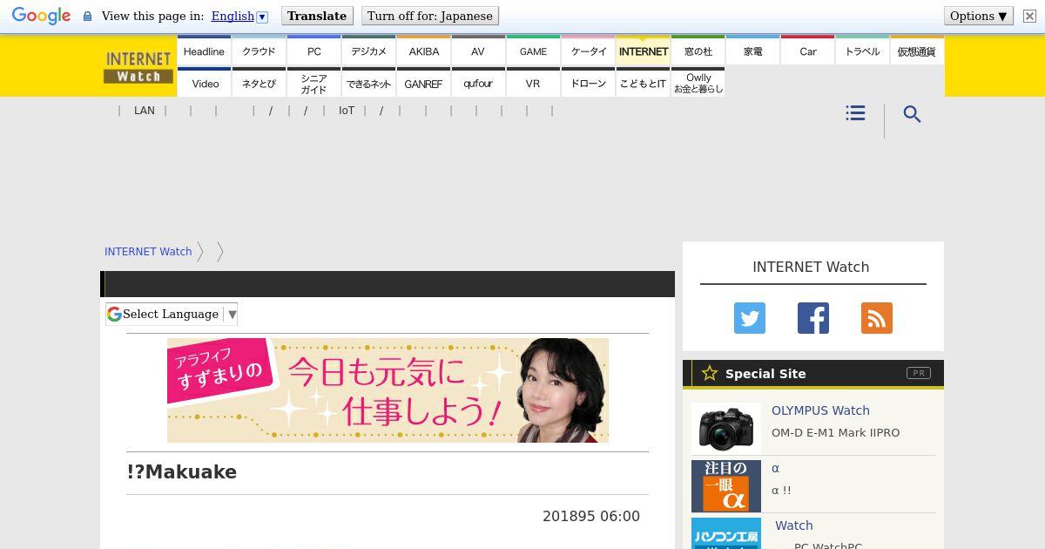Open the RSS feed icon
1045x549 pixels.
click(x=877, y=318)
